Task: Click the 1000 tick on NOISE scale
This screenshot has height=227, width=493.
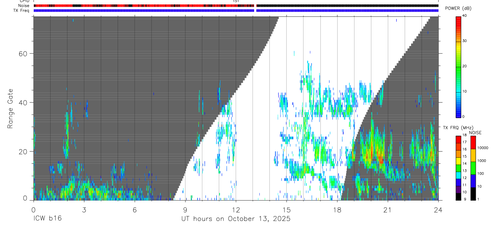Action: click(x=481, y=161)
